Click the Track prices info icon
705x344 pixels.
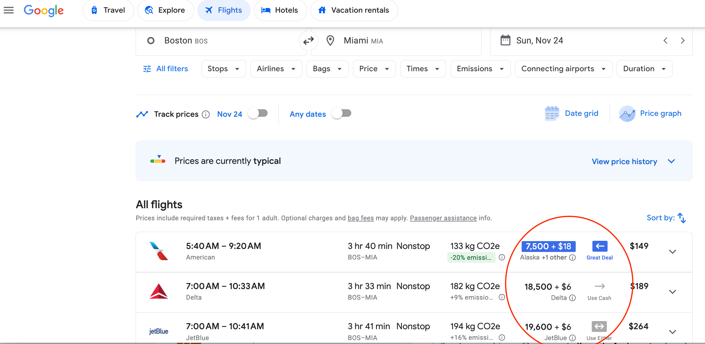206,114
